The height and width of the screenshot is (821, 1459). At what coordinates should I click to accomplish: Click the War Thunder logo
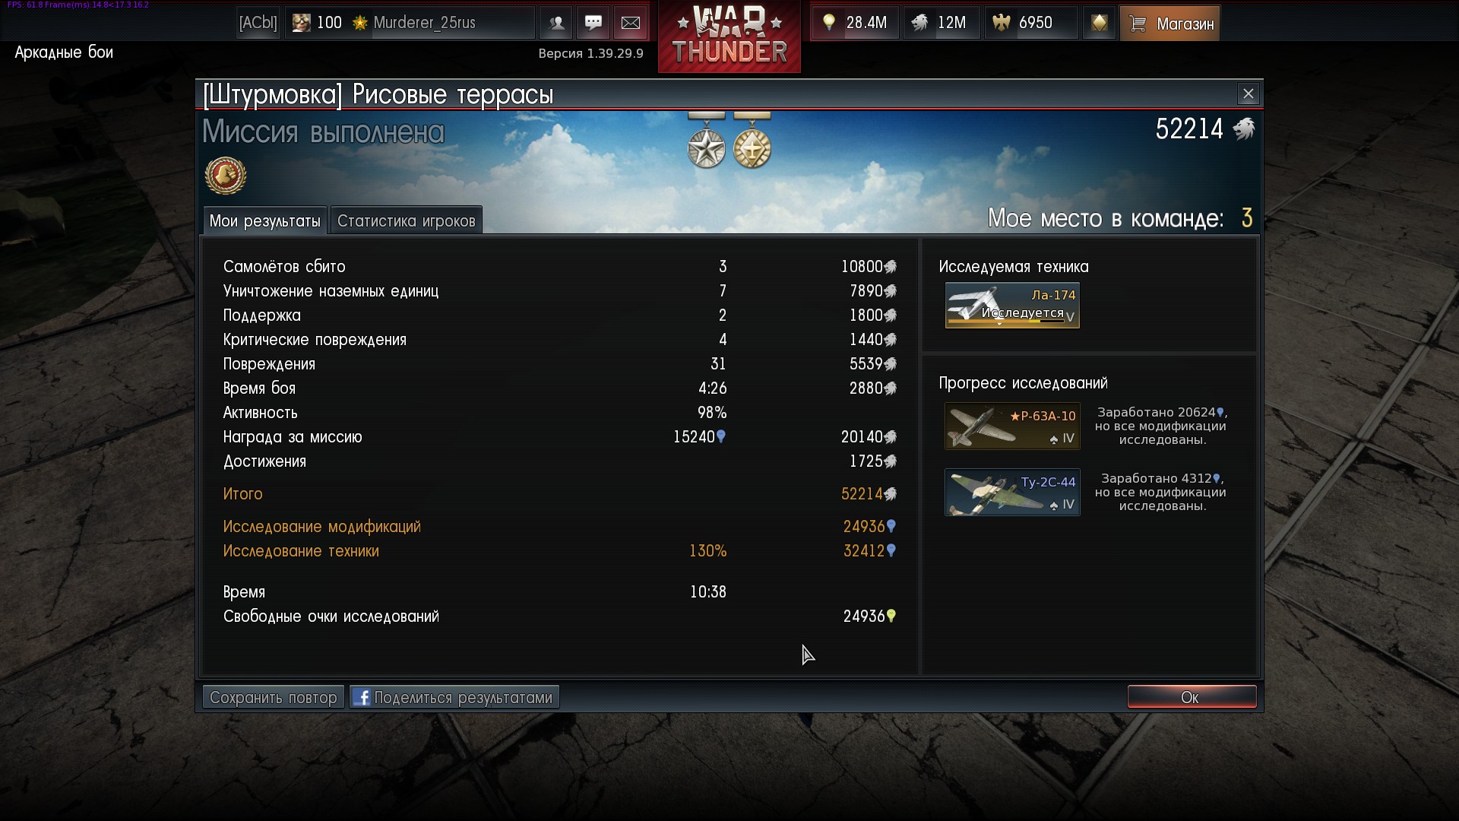pyautogui.click(x=729, y=36)
